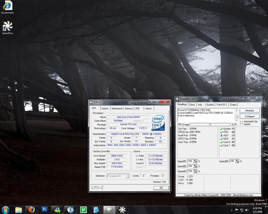Switch to SpeedFan via its taskbar fan icon
Viewport: 268px width, 214px height.
tap(122, 210)
